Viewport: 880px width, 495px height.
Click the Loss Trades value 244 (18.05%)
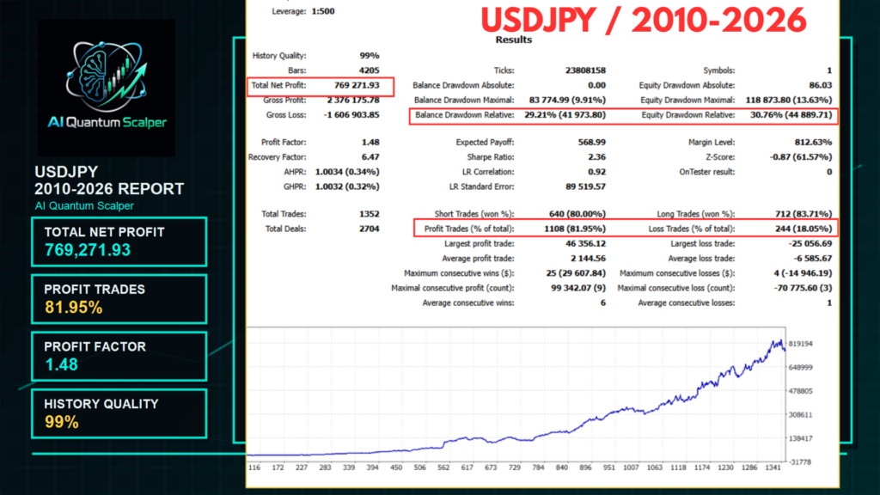[x=804, y=229]
